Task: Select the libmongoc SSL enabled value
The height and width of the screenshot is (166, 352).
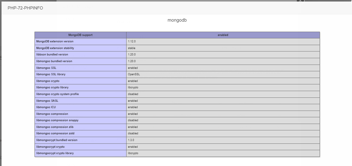Action: (223, 68)
